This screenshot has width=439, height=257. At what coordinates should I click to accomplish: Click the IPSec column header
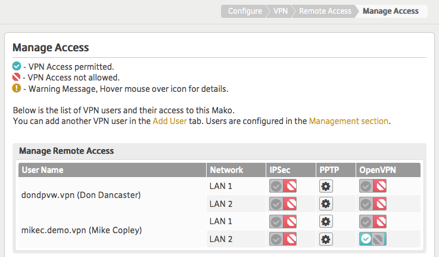coord(291,170)
